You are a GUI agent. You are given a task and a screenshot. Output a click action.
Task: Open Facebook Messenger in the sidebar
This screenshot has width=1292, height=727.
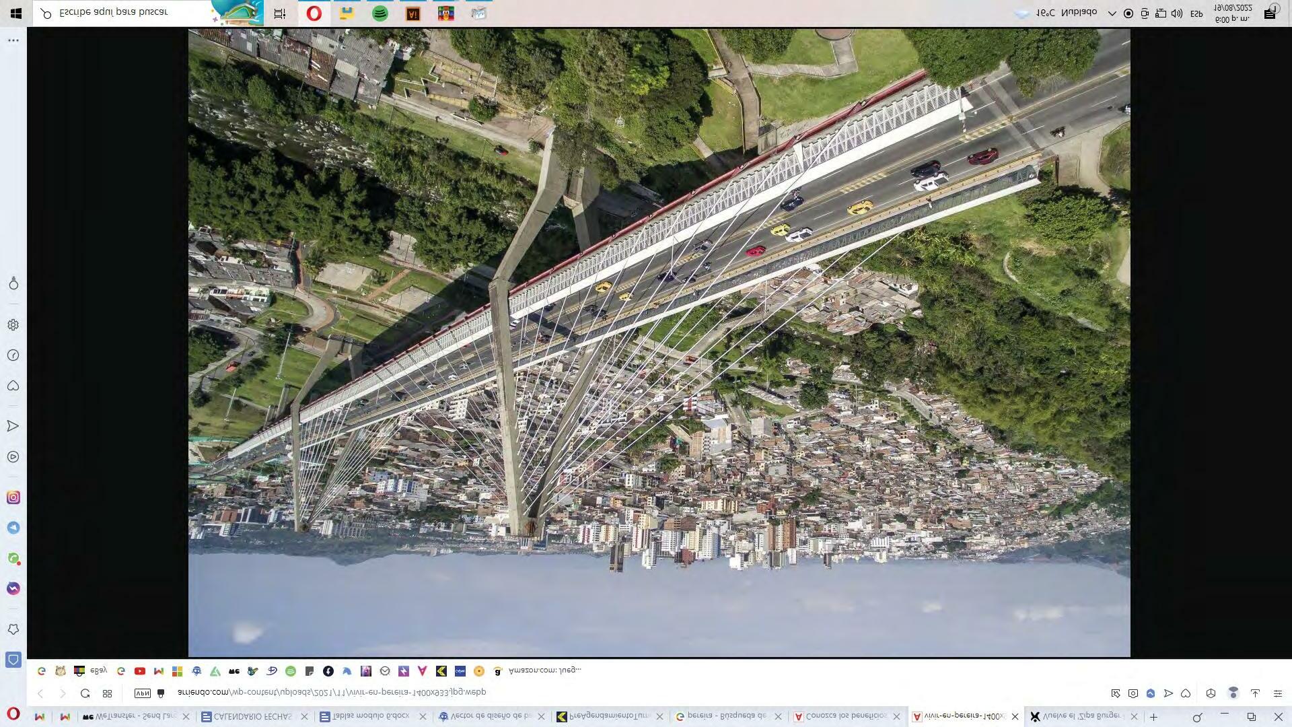pyautogui.click(x=13, y=588)
